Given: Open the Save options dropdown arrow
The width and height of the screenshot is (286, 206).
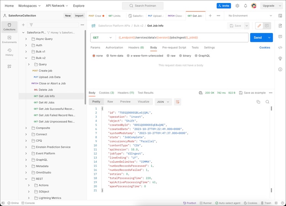Looking at the screenshot, I should 247,26.
